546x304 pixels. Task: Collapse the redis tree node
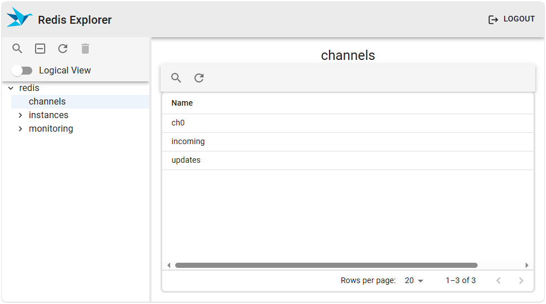[11, 88]
